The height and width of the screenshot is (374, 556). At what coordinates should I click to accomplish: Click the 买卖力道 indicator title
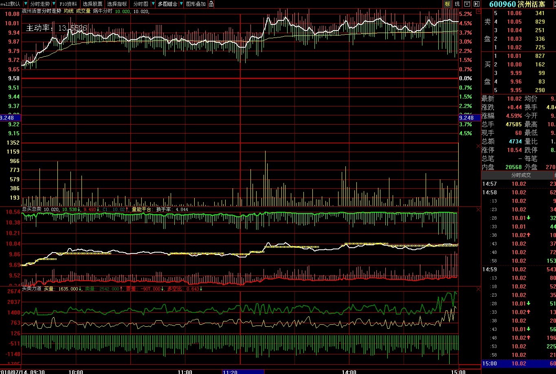pos(32,288)
